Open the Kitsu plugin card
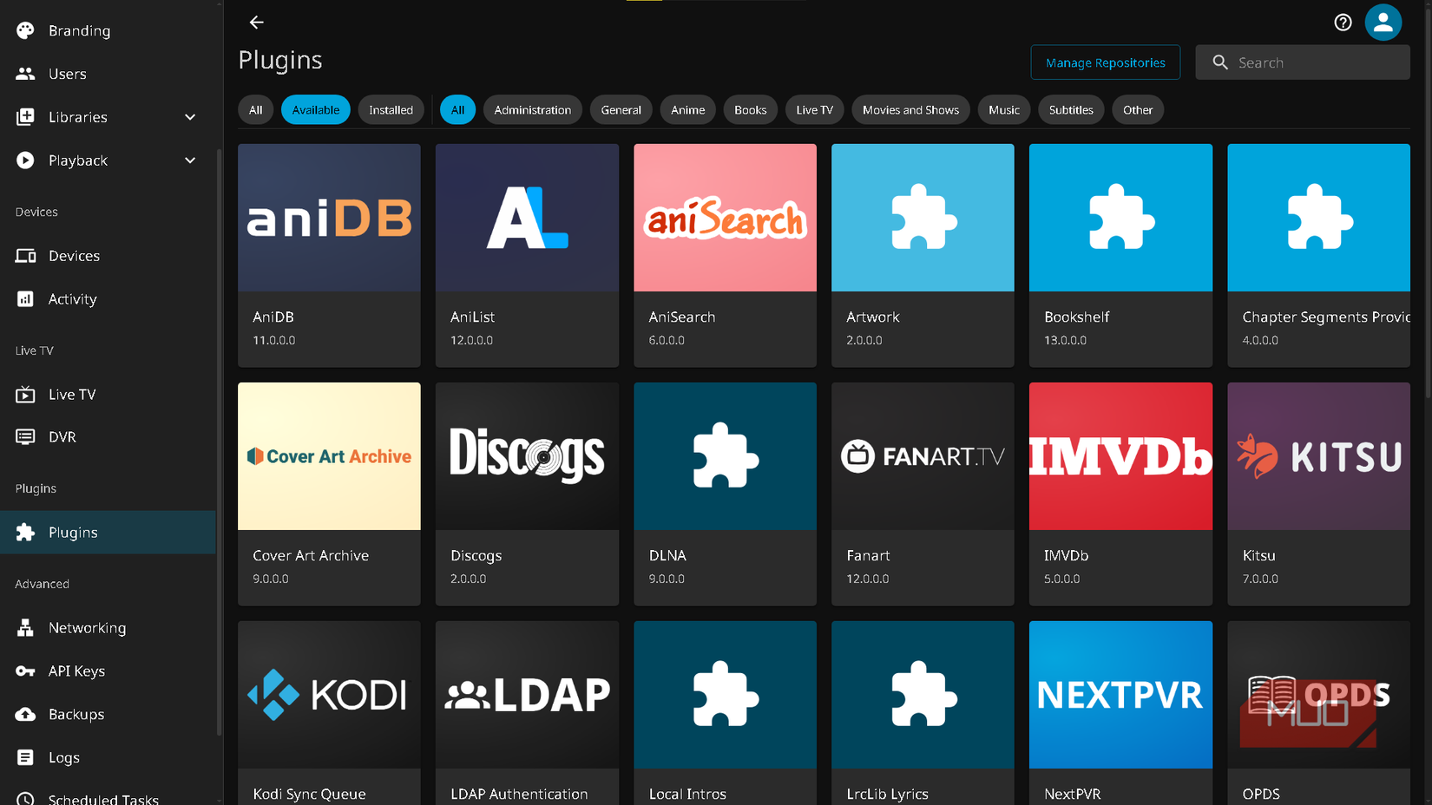This screenshot has height=805, width=1432. point(1319,494)
